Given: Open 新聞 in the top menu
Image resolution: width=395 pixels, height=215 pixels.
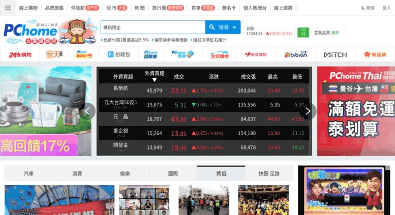Looking at the screenshot, I should pos(140,8).
